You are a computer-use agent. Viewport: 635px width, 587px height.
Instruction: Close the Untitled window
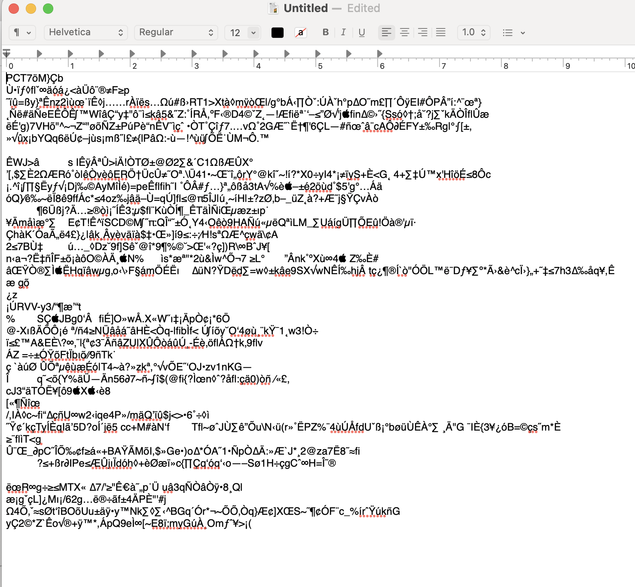(x=14, y=9)
